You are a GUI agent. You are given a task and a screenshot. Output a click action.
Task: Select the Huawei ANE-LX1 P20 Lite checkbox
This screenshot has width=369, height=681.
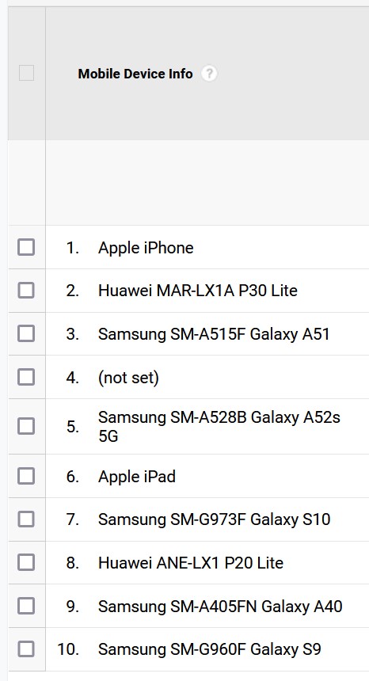pos(26,562)
